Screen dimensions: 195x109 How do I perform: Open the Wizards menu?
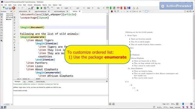(x=30, y=5)
